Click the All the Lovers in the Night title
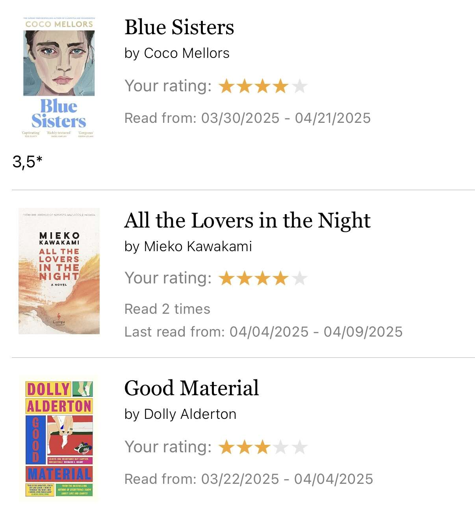This screenshot has height=509, width=475. (x=247, y=220)
